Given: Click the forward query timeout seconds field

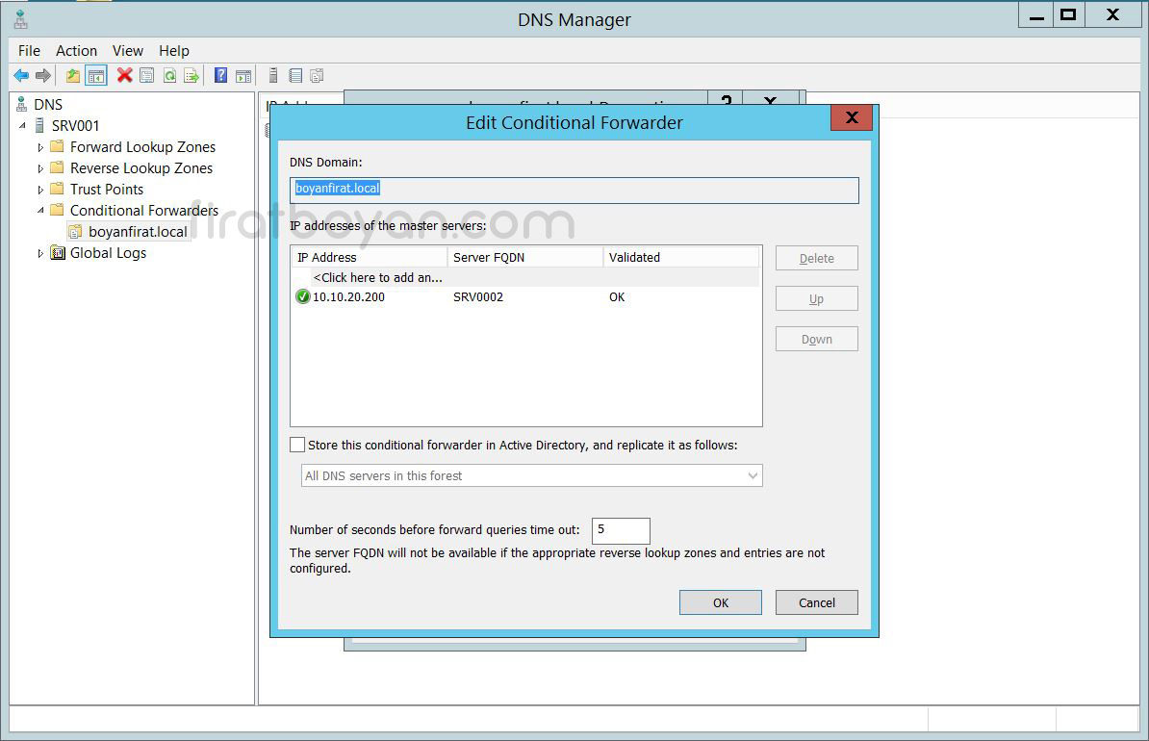Looking at the screenshot, I should 621,530.
